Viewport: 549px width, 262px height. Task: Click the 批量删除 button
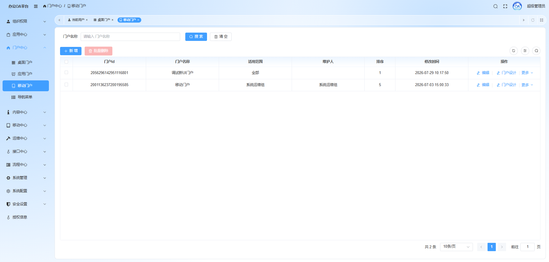coord(98,51)
